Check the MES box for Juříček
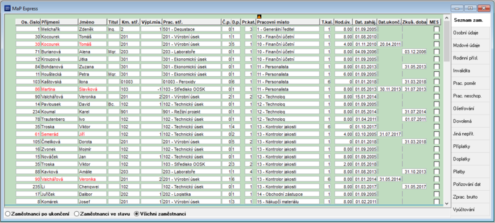495x223 pixels. [x=436, y=195]
